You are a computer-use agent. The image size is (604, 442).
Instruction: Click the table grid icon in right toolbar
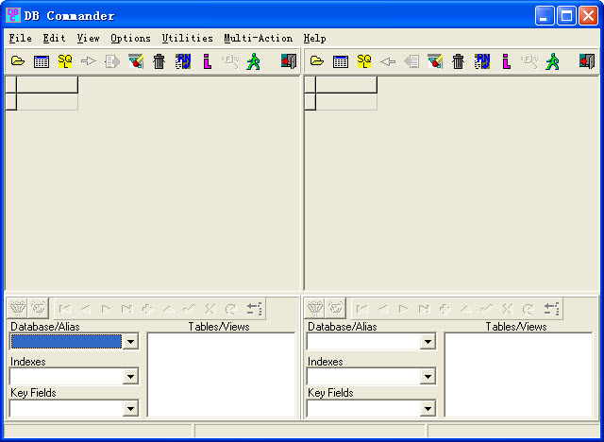point(341,61)
